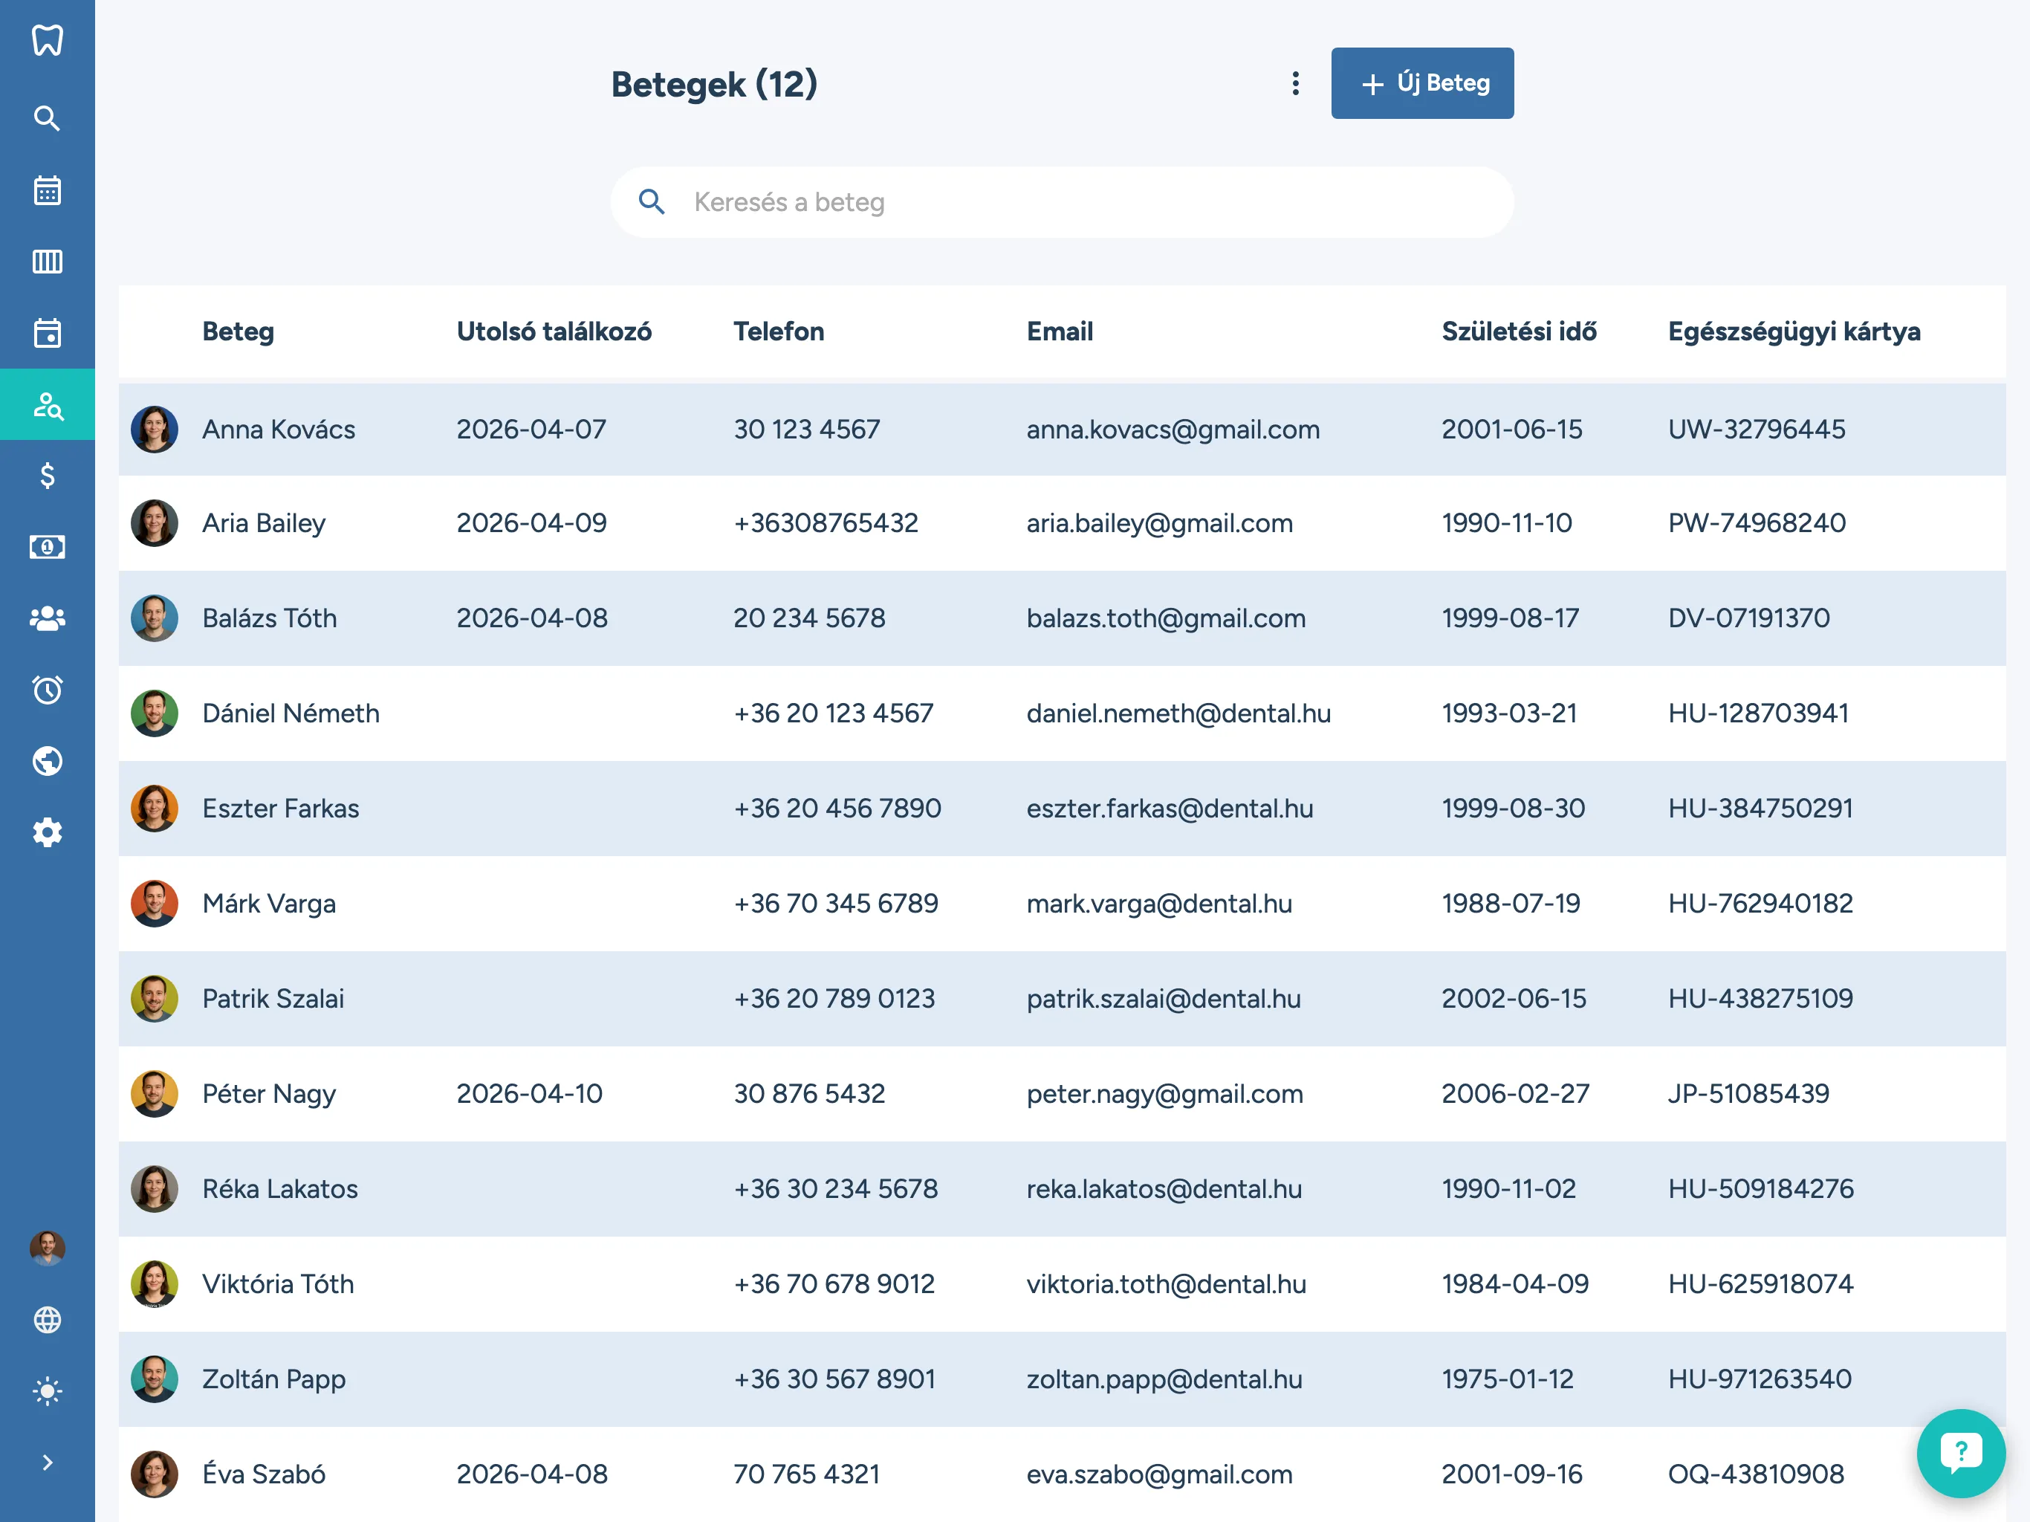Open the dollar sign finance icon
Screen dimensions: 2030x1522
tap(47, 476)
